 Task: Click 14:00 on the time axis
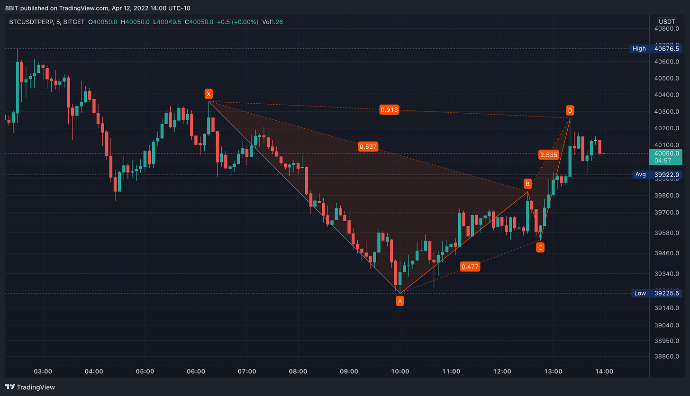point(604,371)
